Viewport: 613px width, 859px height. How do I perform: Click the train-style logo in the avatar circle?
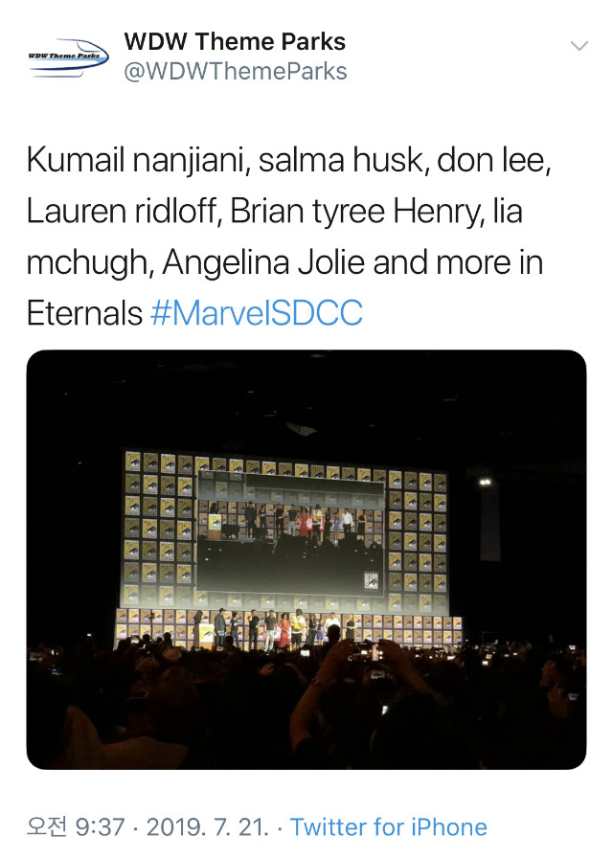(x=63, y=55)
